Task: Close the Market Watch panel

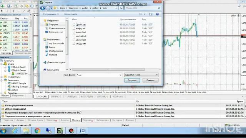Action: (x=31, y=15)
